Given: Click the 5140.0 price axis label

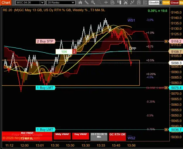Looking at the screenshot, I should (x=176, y=18).
